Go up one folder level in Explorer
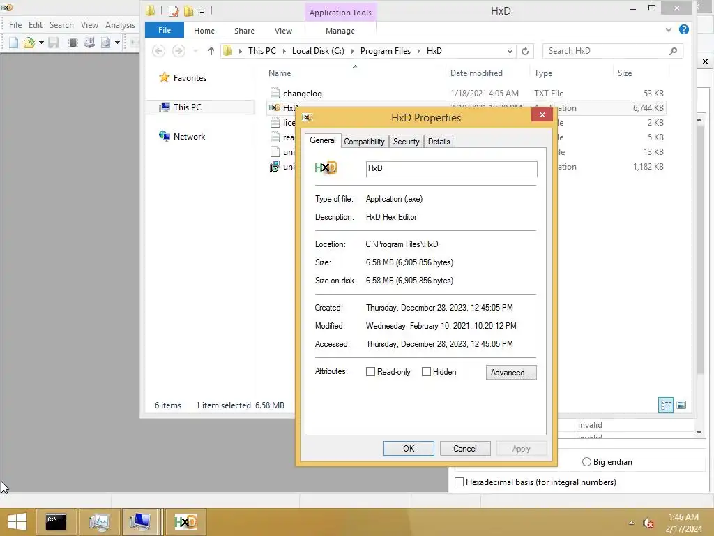 (211, 51)
